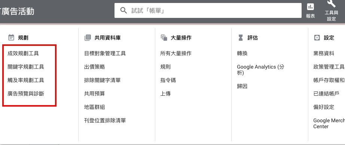Viewport: 345px width, 145px height.
Task: Click the 評估 hourglass icon
Action: [x=241, y=38]
